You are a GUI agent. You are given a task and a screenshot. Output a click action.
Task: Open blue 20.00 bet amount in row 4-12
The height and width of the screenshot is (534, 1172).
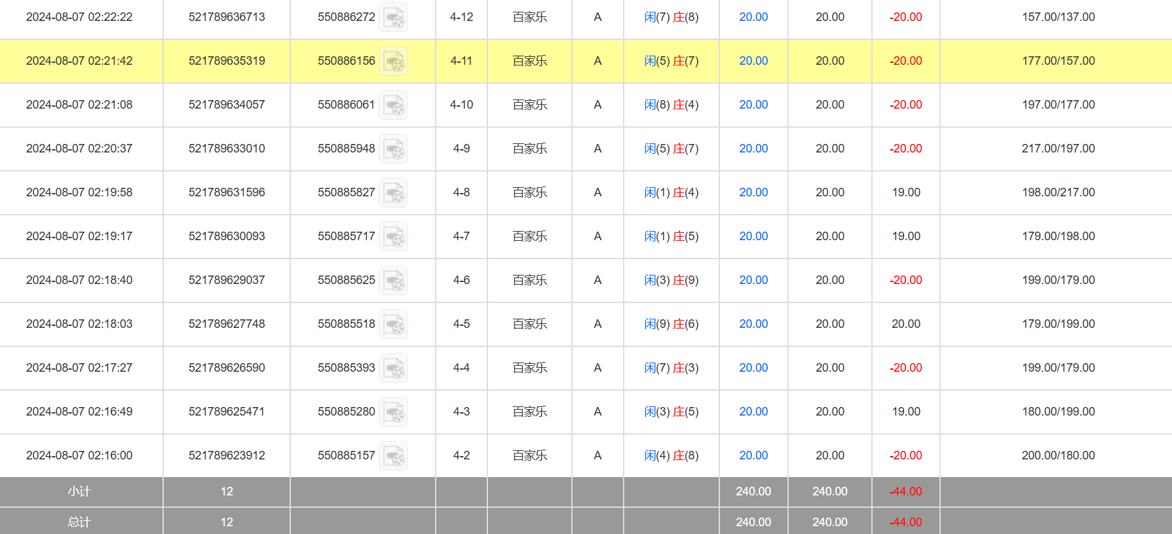pos(753,17)
